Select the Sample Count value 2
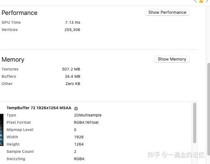 [x=75, y=152]
